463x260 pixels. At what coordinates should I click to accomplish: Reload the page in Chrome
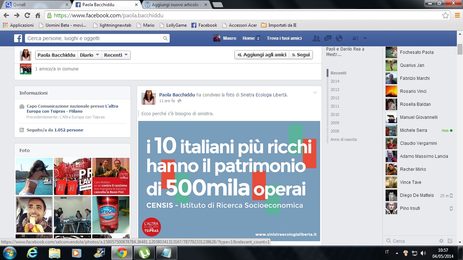[27, 16]
